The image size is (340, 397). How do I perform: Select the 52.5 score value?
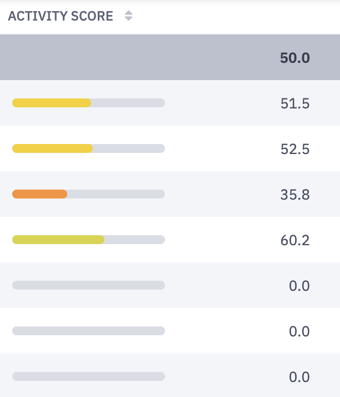click(x=295, y=149)
